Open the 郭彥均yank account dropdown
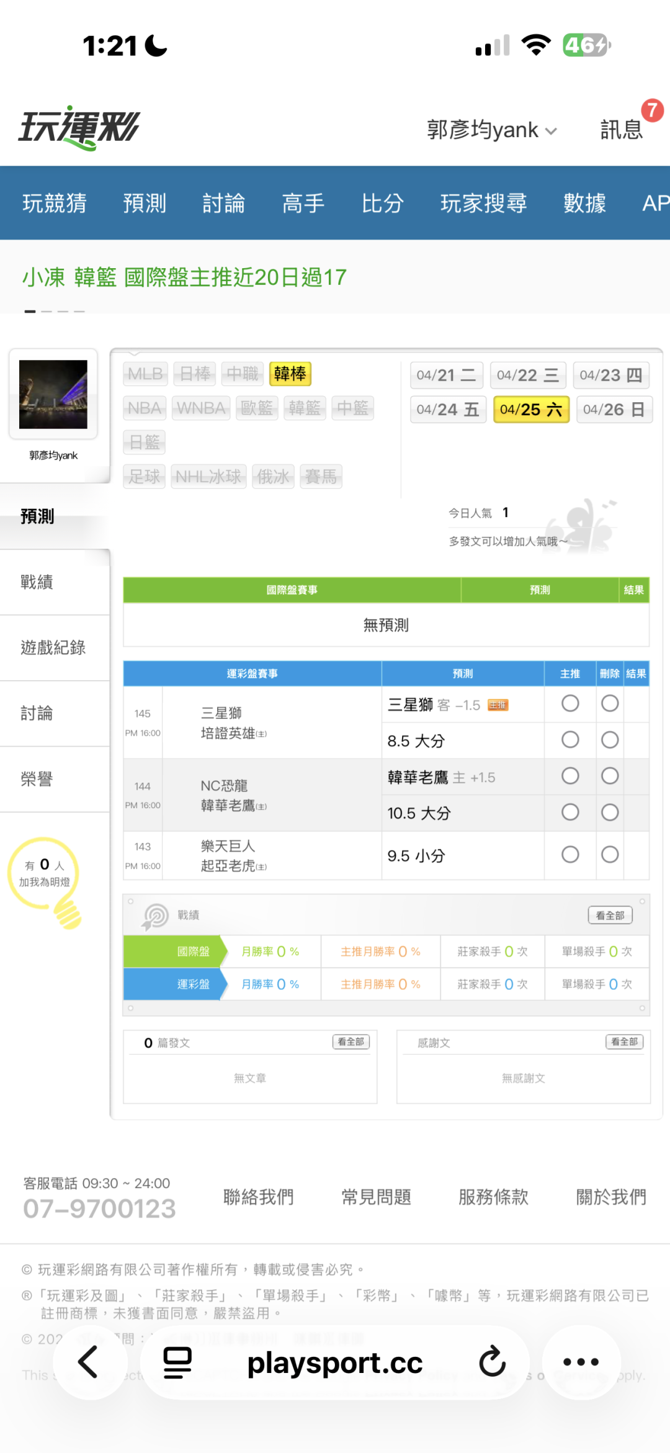The height and width of the screenshot is (1453, 670). click(492, 130)
